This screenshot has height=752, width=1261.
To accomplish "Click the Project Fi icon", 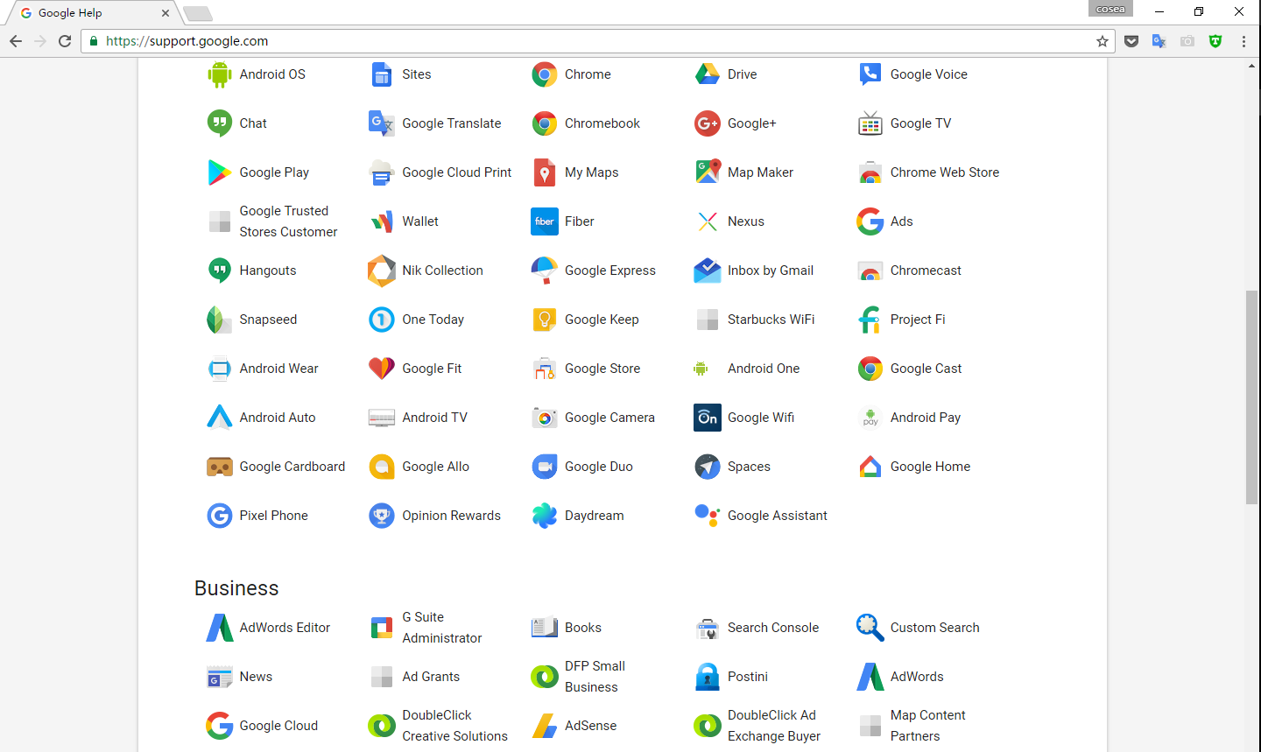I will click(x=870, y=320).
